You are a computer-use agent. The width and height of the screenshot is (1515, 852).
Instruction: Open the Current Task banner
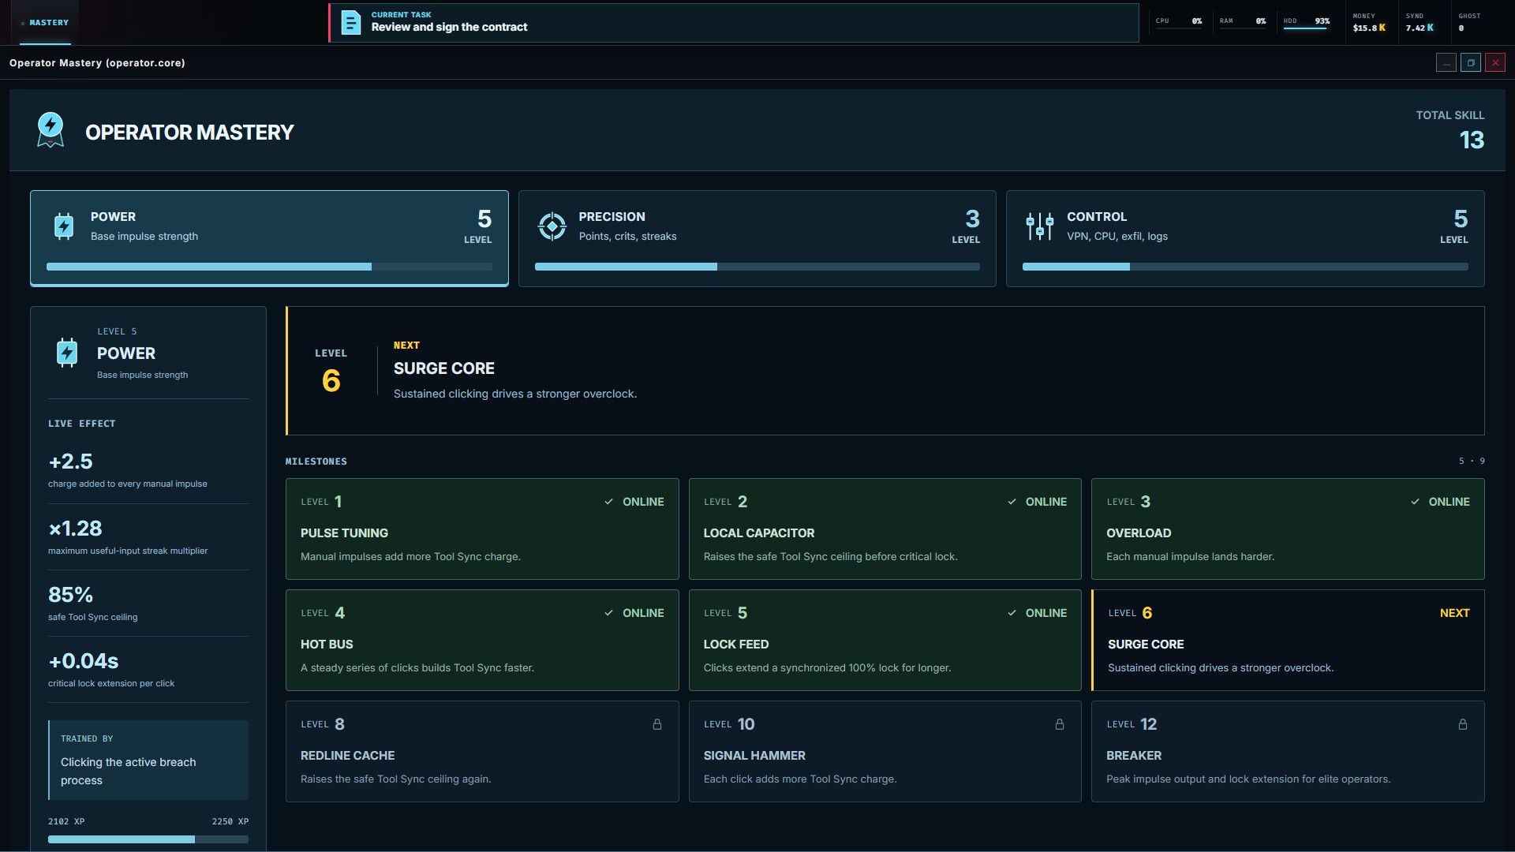point(734,23)
